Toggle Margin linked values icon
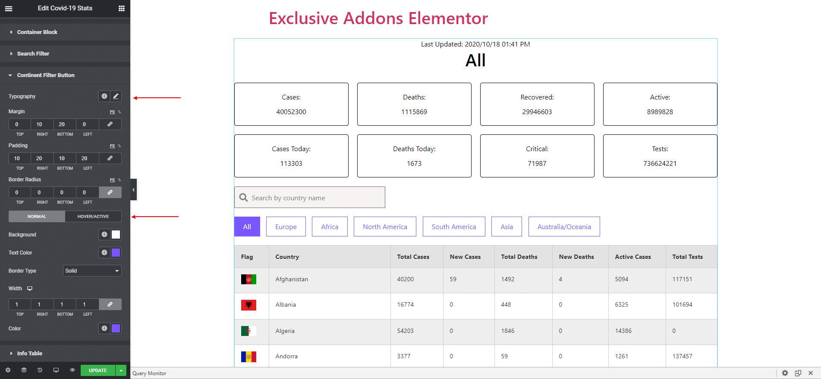The height and width of the screenshot is (379, 821). pos(110,124)
